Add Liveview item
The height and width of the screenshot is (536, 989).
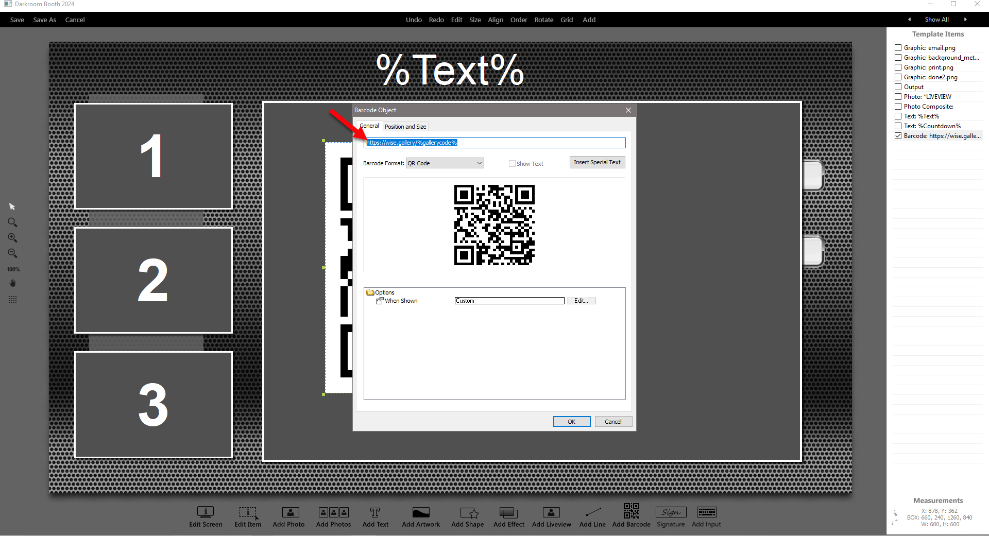click(551, 516)
